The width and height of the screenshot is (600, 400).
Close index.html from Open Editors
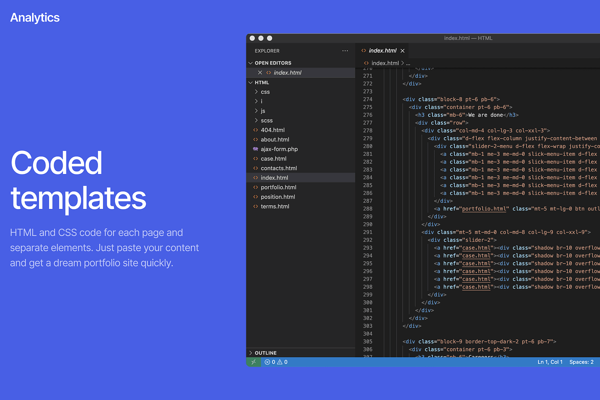pos(259,72)
